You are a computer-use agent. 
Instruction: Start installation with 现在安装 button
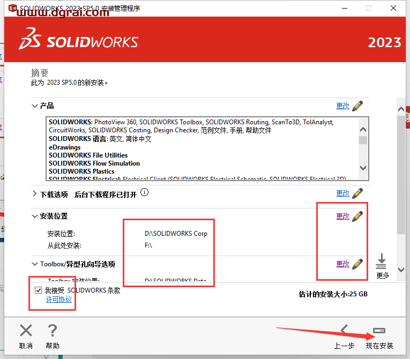point(379,330)
